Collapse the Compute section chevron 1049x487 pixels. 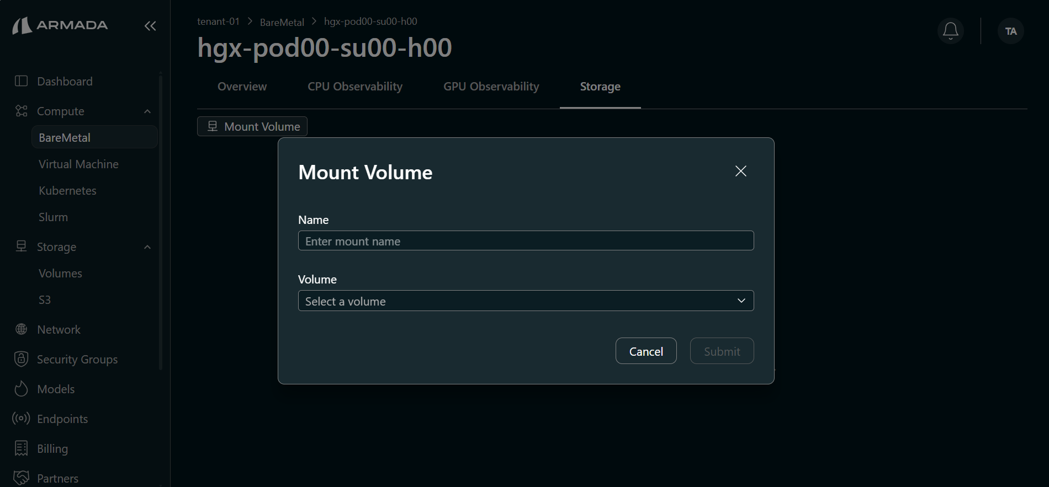tap(147, 111)
